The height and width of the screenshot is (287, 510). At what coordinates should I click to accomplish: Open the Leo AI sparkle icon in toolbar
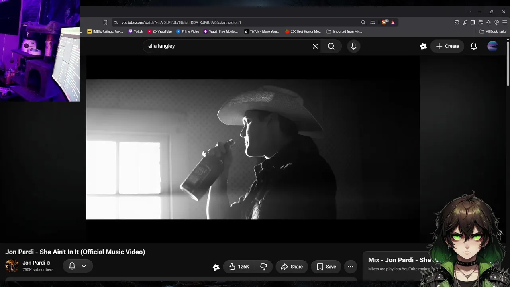(x=489, y=22)
